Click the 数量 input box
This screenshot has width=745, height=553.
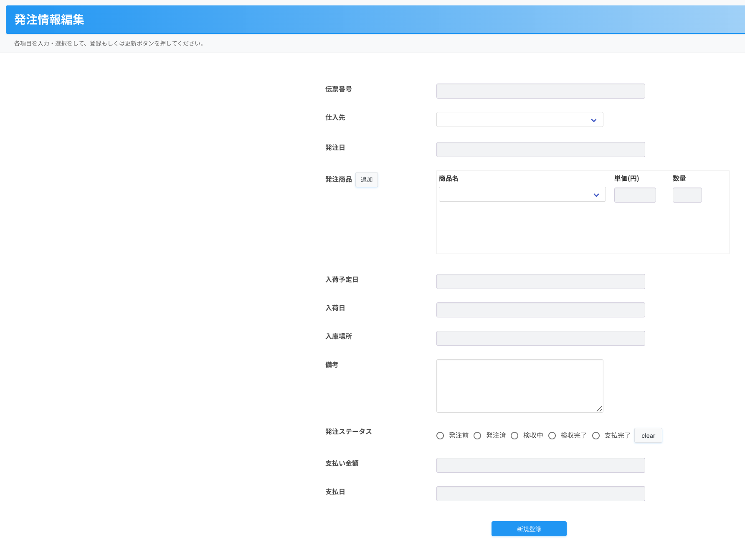click(x=687, y=195)
